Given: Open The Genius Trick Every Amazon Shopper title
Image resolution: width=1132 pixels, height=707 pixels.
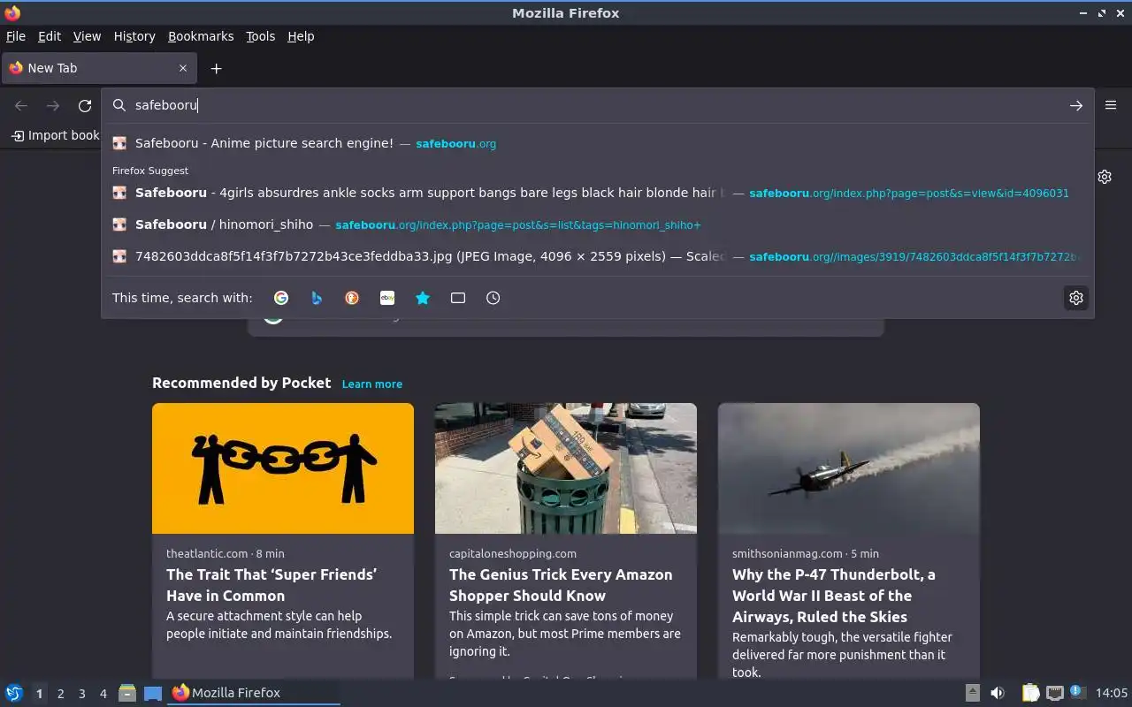Looking at the screenshot, I should (x=561, y=585).
